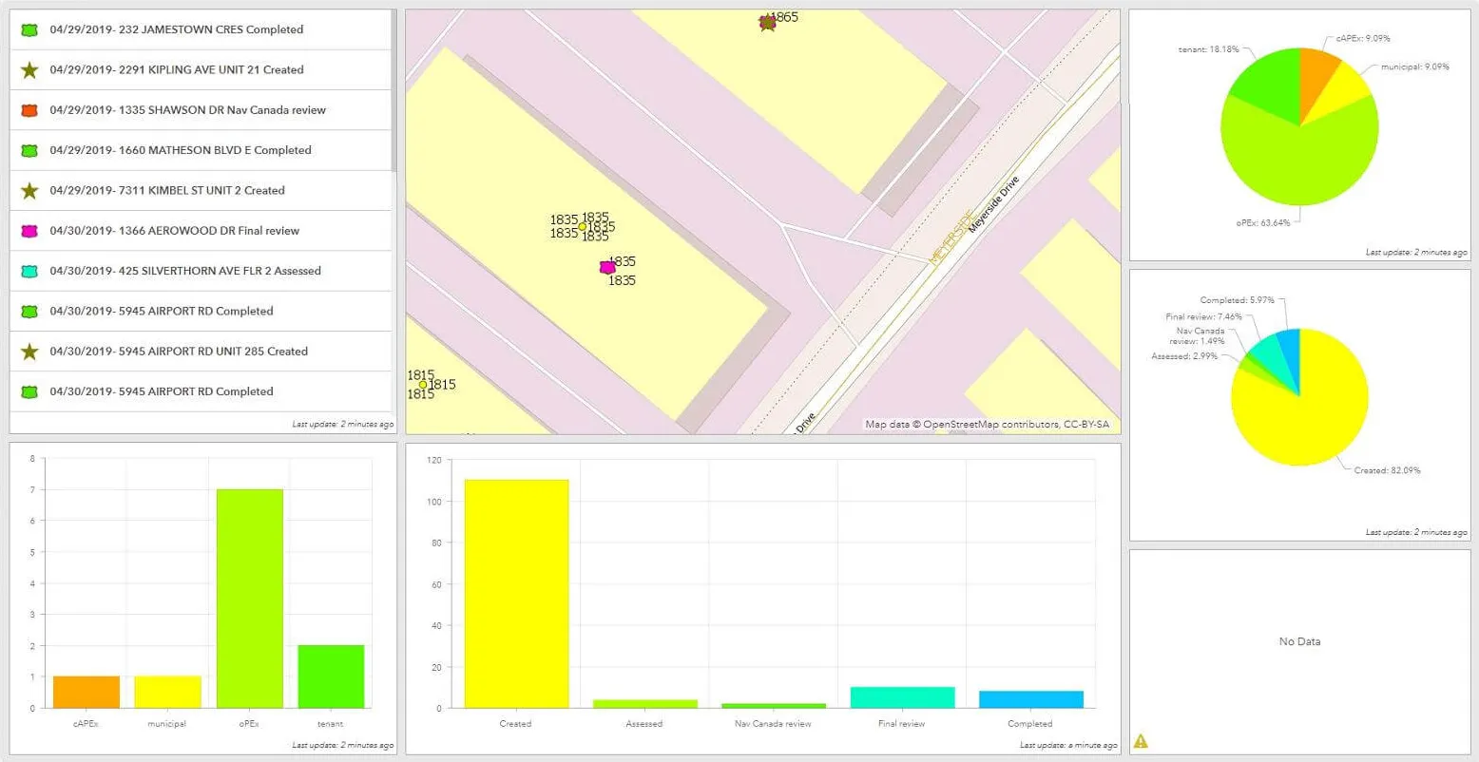
Task: Select the star icon for 2291 Kipling Ave Unit 21
Action: [29, 69]
